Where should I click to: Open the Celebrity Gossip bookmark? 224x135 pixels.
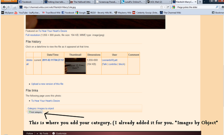(x=146, y=13)
